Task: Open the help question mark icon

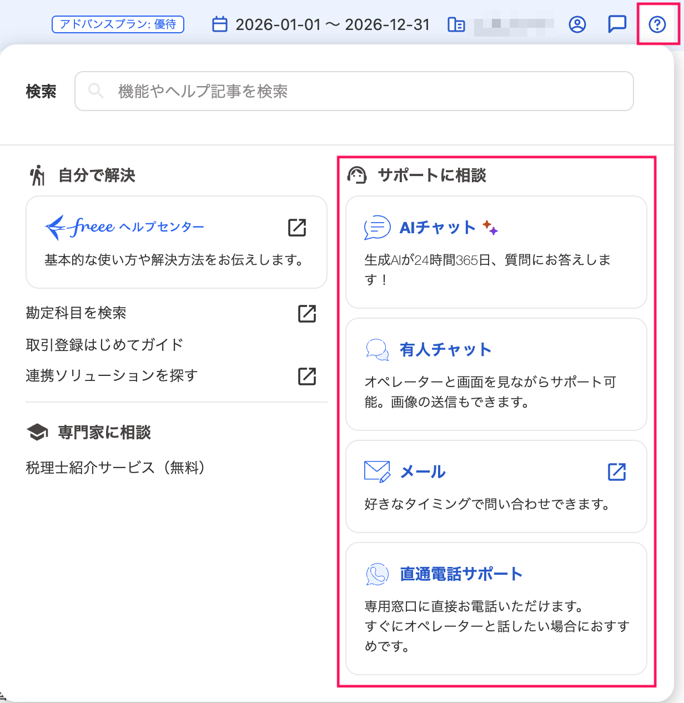Action: point(657,24)
